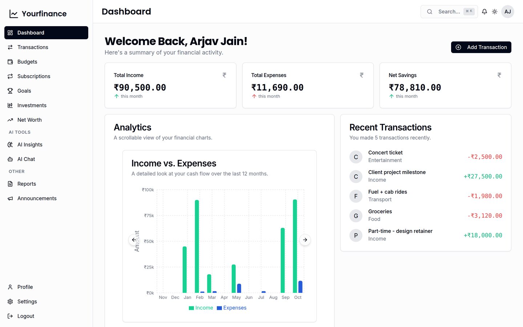Click the G avatar for Groceries
The width and height of the screenshot is (523, 327).
[356, 216]
